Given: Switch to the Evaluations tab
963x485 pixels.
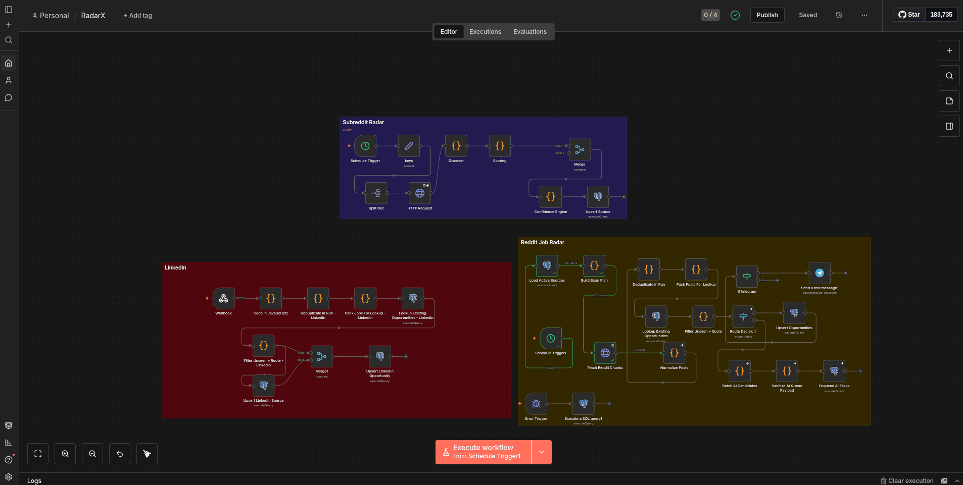Looking at the screenshot, I should pos(529,31).
